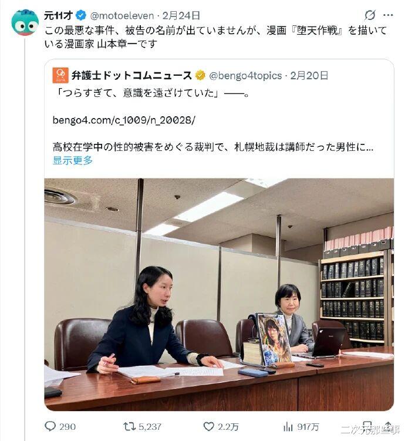Open the @motoeleven handle
The image size is (405, 441).
pos(122,16)
